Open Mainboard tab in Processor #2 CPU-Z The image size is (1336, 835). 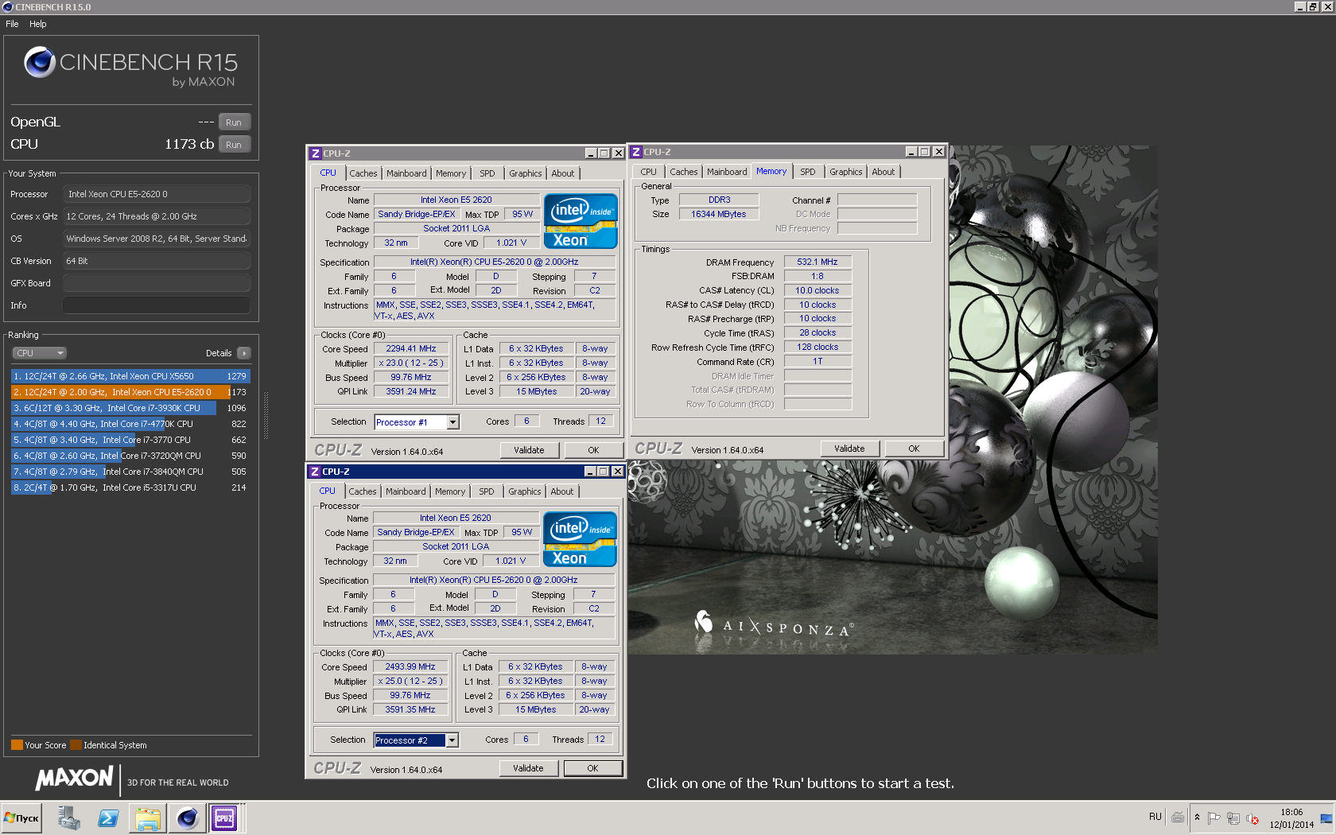[406, 491]
